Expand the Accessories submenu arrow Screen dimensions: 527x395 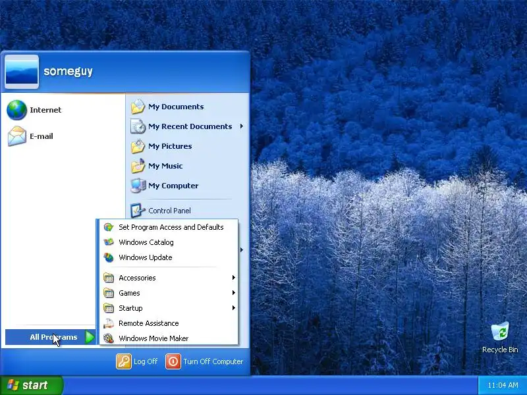click(234, 277)
